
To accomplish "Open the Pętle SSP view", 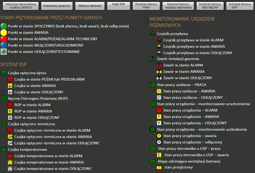I will pos(118,6).
